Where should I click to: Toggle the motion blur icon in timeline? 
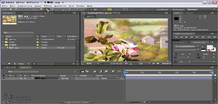tap(106, 71)
